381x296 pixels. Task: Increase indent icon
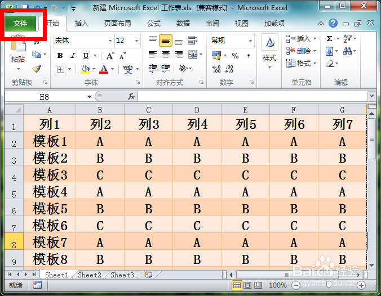tap(166, 69)
